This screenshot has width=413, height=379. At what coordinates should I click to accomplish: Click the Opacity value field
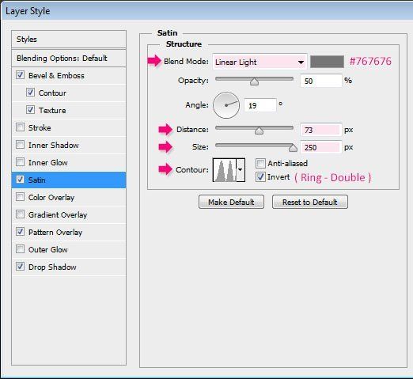pos(321,81)
